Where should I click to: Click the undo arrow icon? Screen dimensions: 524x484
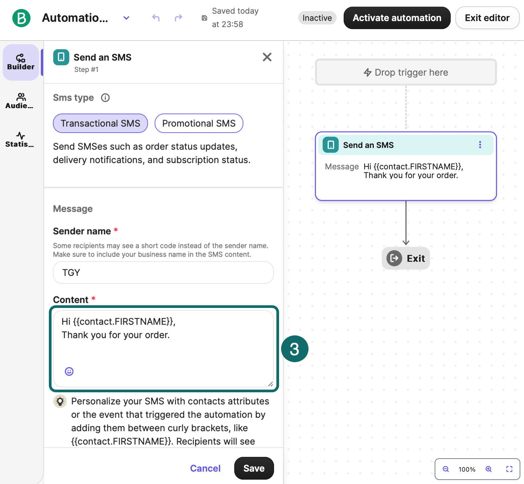[156, 18]
